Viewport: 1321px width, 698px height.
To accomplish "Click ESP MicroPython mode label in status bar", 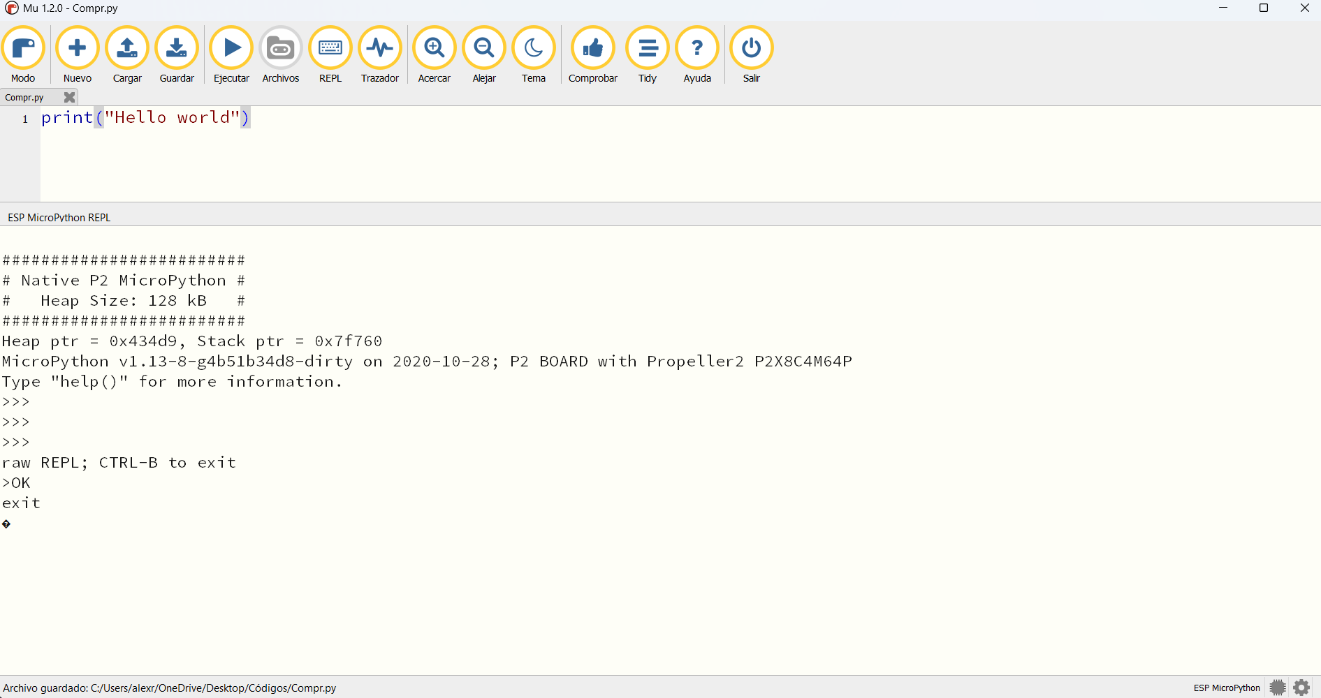I will click(1227, 688).
